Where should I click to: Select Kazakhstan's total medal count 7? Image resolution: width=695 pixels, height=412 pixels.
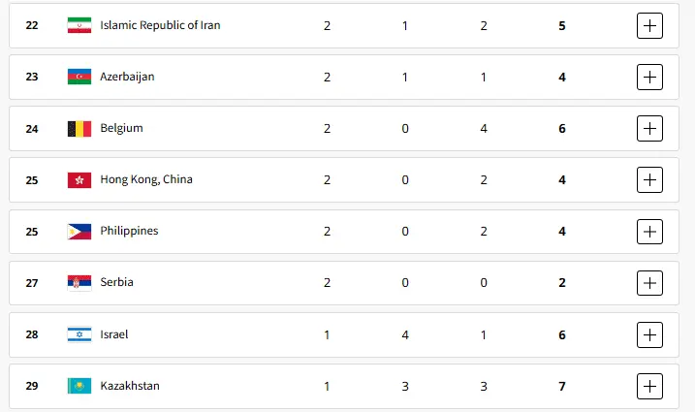click(x=562, y=386)
